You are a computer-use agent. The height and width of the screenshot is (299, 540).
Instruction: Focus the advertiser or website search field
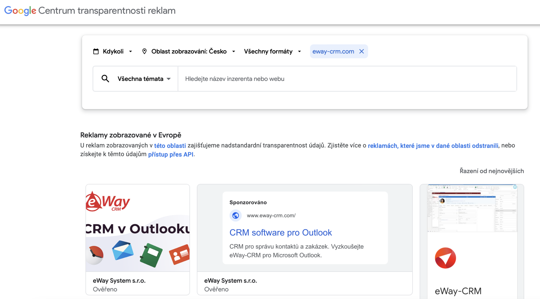[347, 79]
